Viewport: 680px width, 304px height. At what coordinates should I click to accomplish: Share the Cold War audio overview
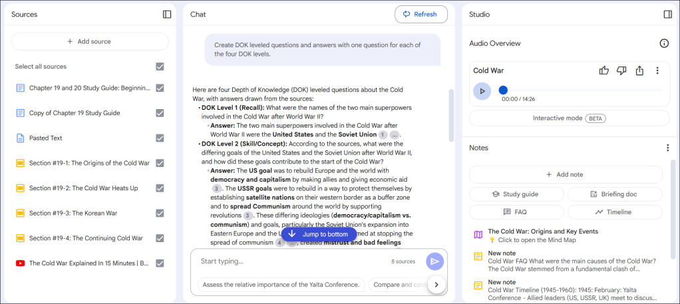point(639,71)
